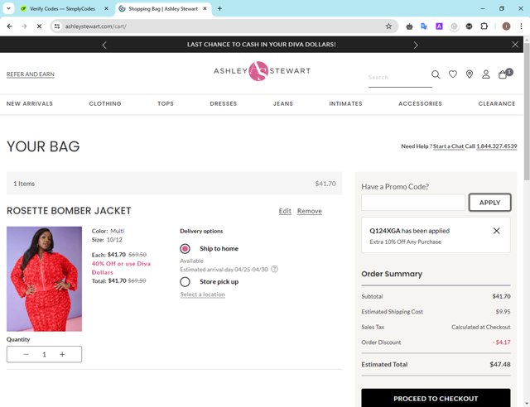
Task: Show next promo banner message
Action: click(x=416, y=45)
